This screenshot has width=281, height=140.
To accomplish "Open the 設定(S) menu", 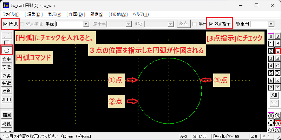I will click(x=97, y=14).
